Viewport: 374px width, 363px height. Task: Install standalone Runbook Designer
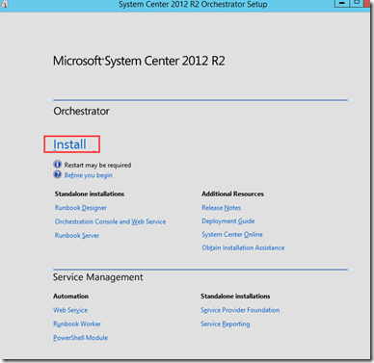pyautogui.click(x=81, y=208)
